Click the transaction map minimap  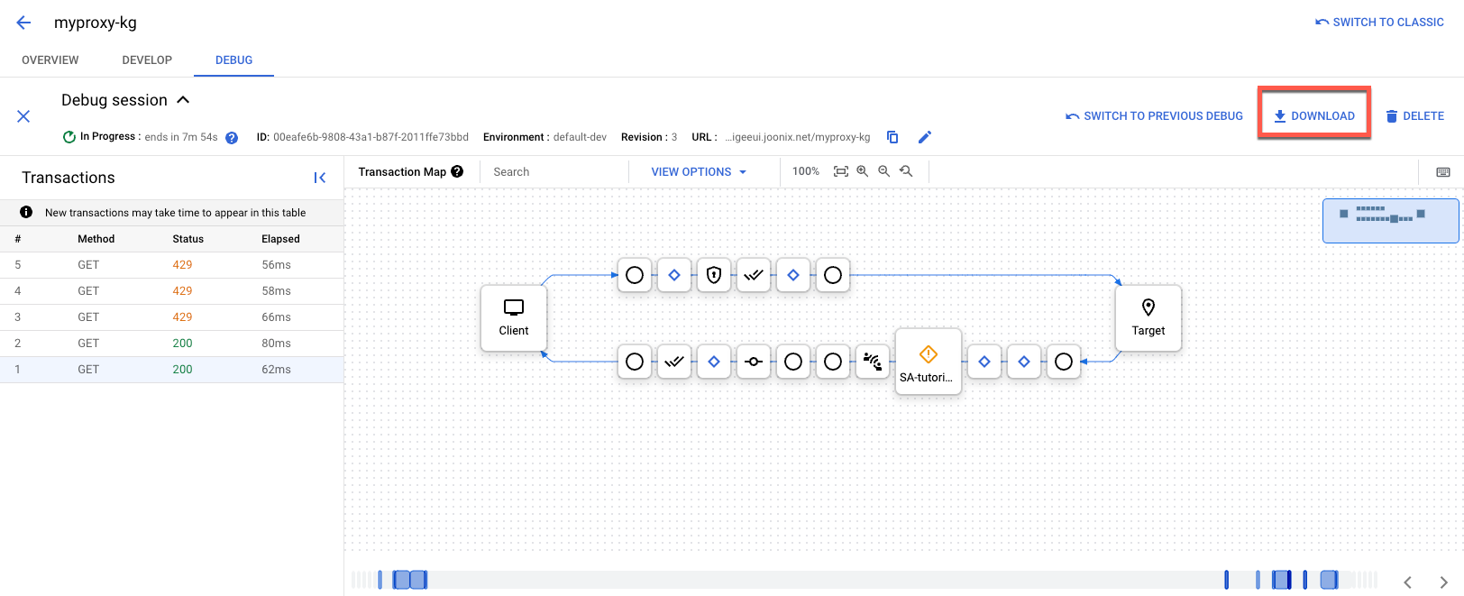1390,221
